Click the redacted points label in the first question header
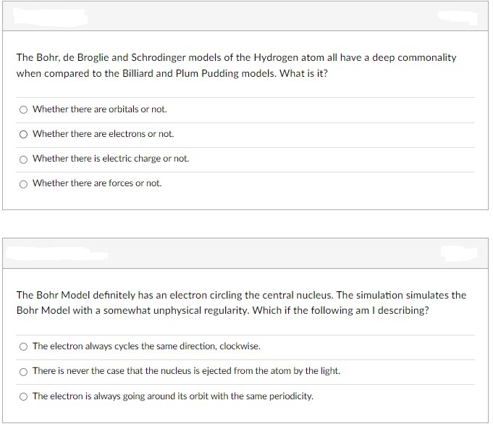 tap(458, 17)
